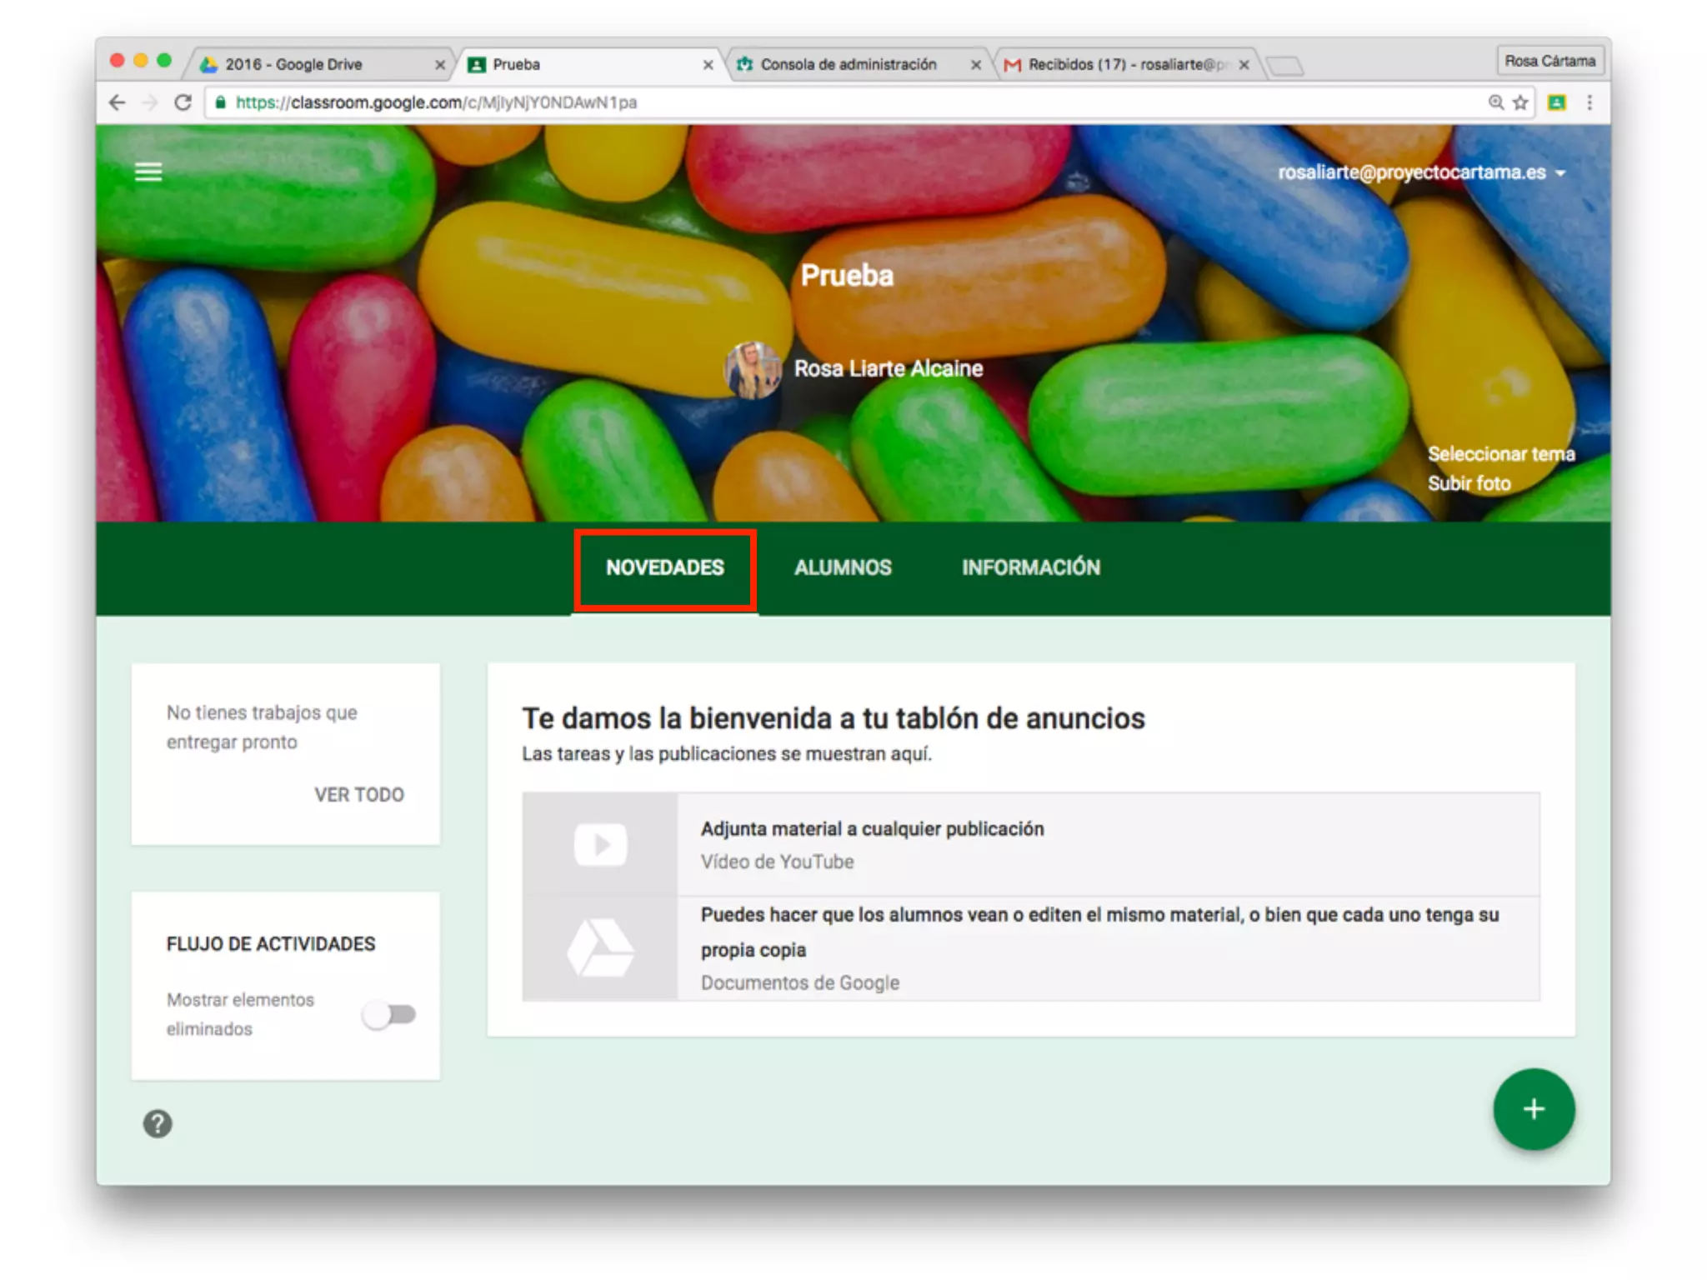Click Subir foto link

pos(1469,483)
